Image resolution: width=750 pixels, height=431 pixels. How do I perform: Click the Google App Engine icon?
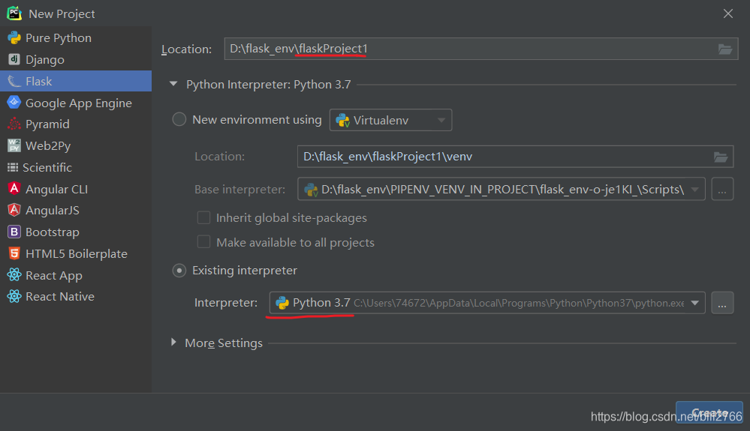(x=14, y=102)
